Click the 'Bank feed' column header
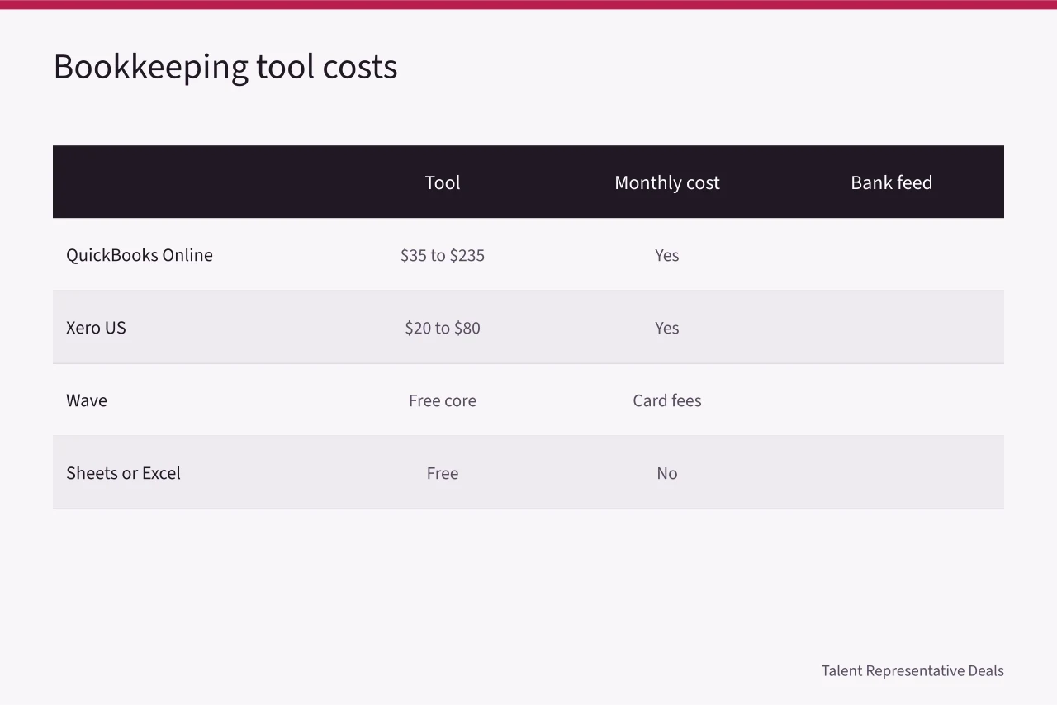This screenshot has height=705, width=1057. click(892, 182)
